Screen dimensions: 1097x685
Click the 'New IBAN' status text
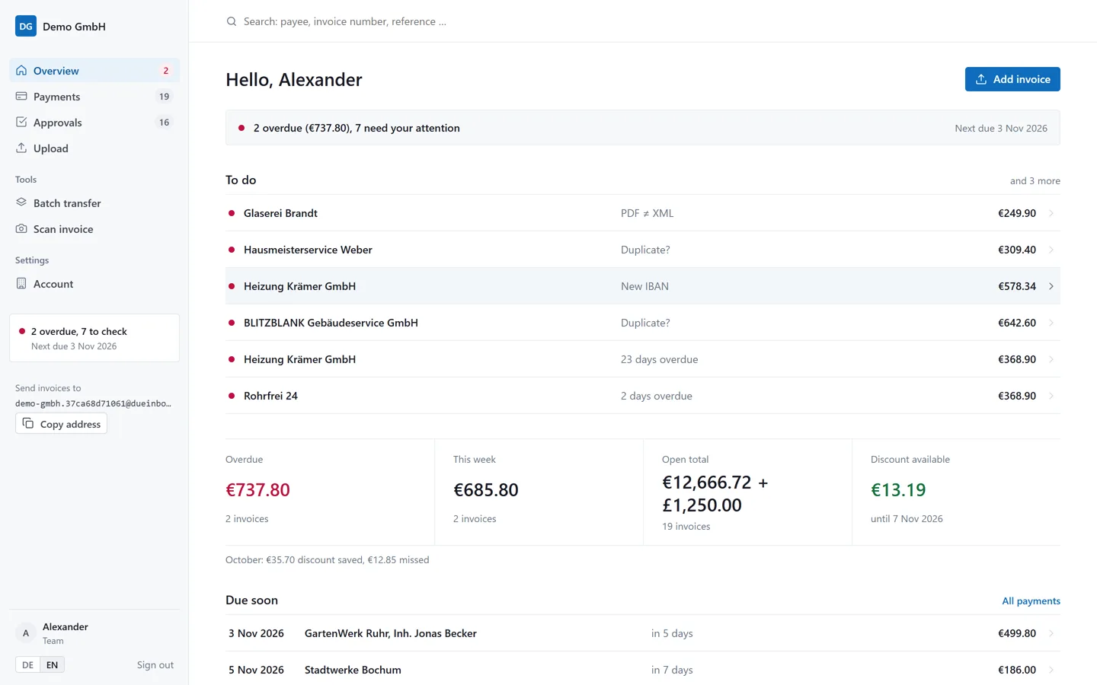(x=644, y=286)
